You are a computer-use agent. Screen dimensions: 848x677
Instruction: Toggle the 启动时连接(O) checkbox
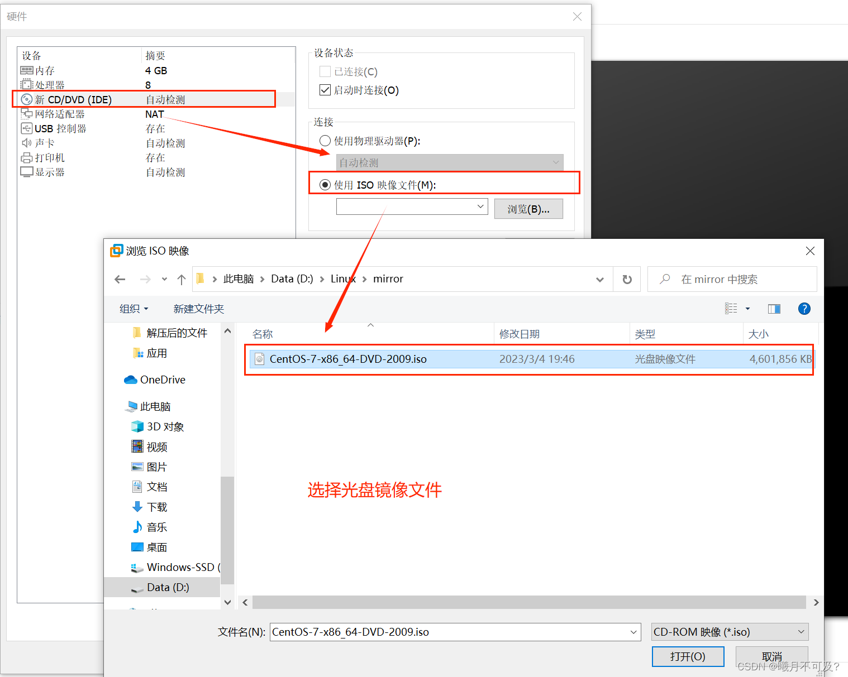325,90
